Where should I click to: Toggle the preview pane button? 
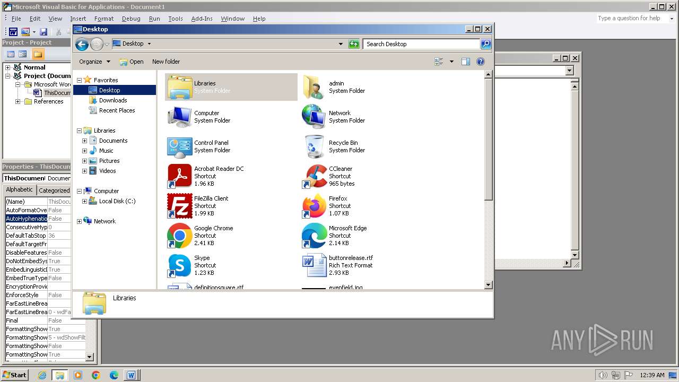[x=466, y=62]
